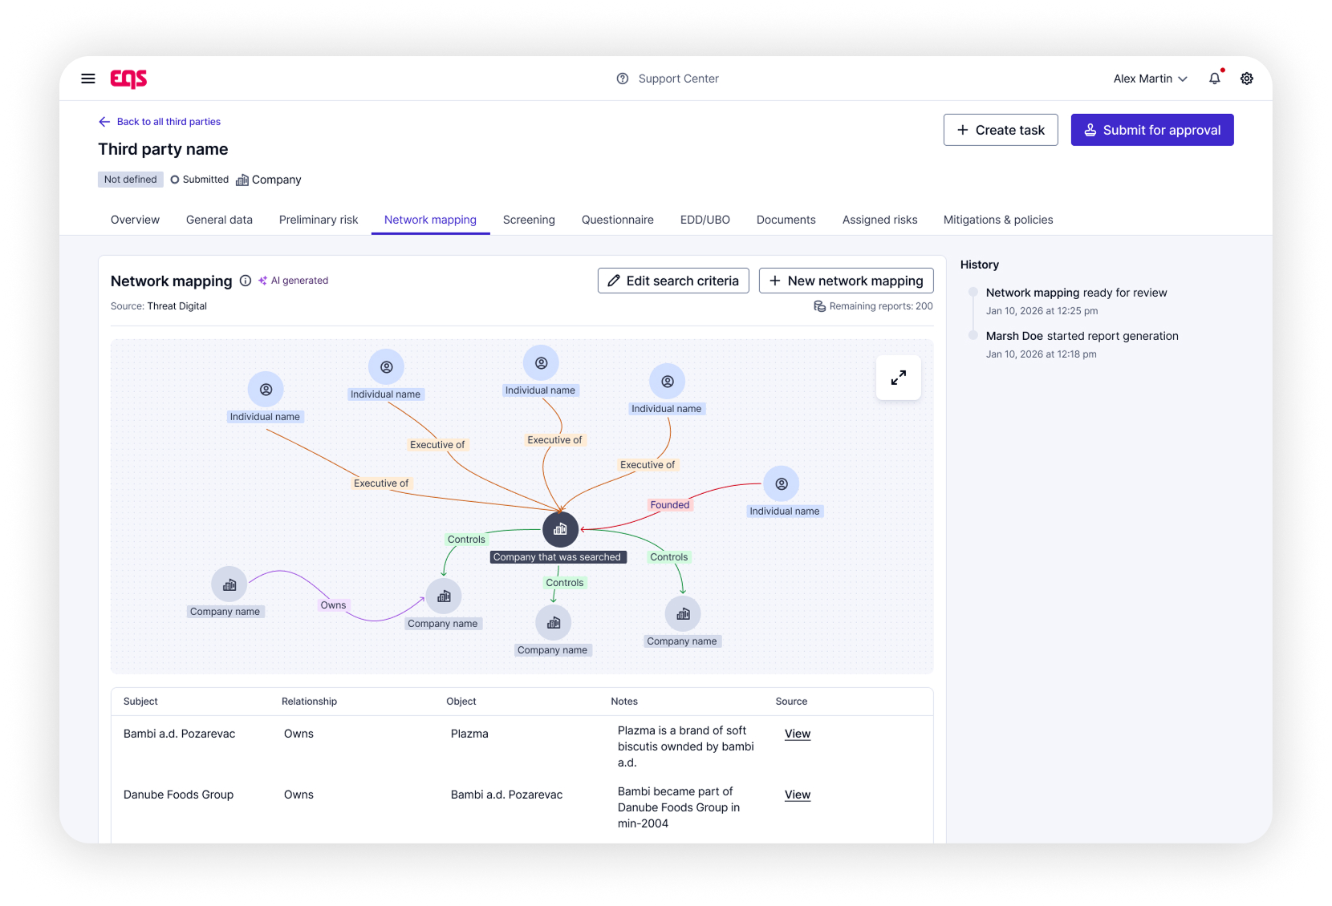Go back to all third parties
This screenshot has width=1332, height=906.
point(169,122)
